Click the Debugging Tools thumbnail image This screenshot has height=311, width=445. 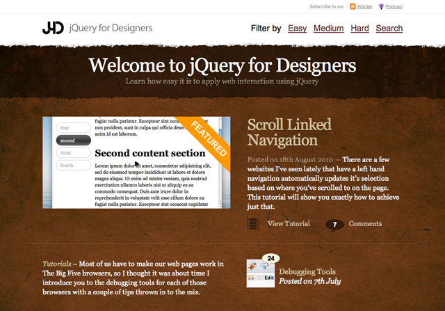click(x=261, y=273)
